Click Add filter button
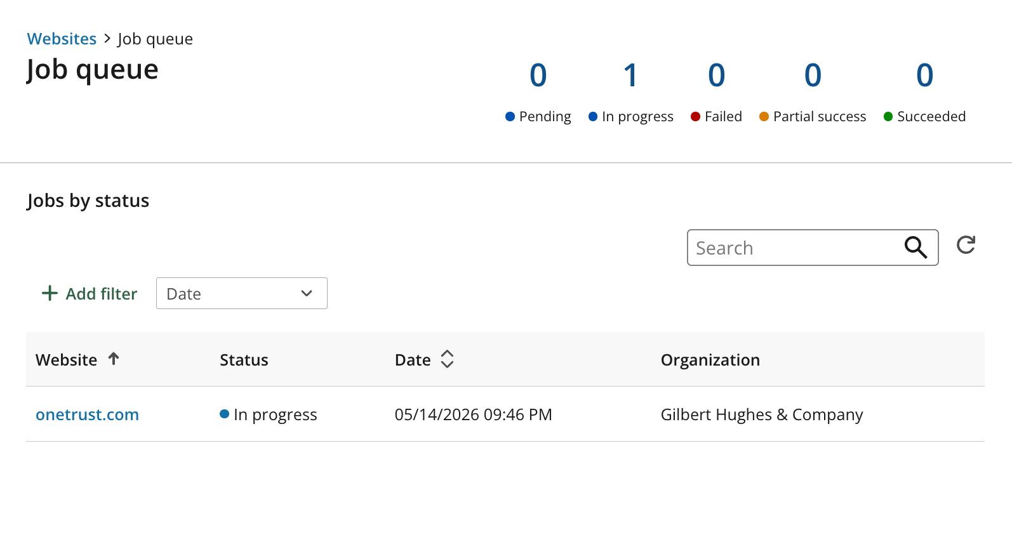The width and height of the screenshot is (1012, 556). click(x=90, y=293)
